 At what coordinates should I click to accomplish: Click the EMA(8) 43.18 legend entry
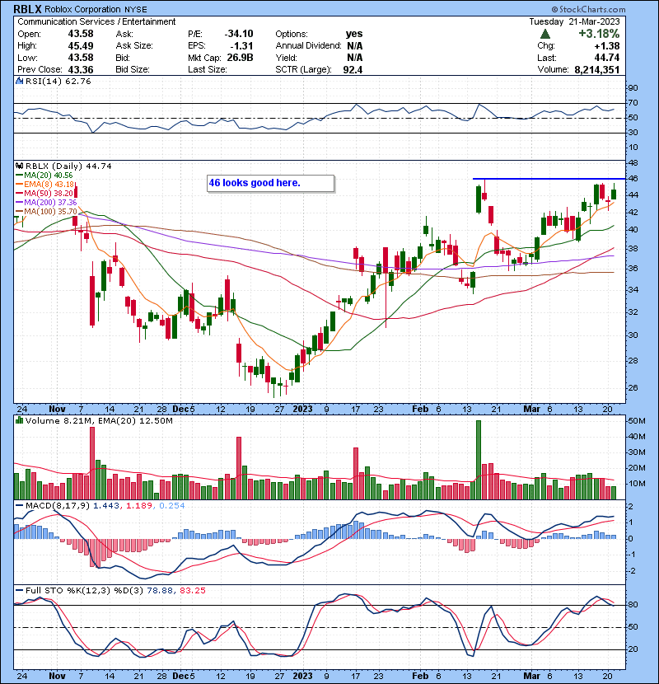coord(45,184)
